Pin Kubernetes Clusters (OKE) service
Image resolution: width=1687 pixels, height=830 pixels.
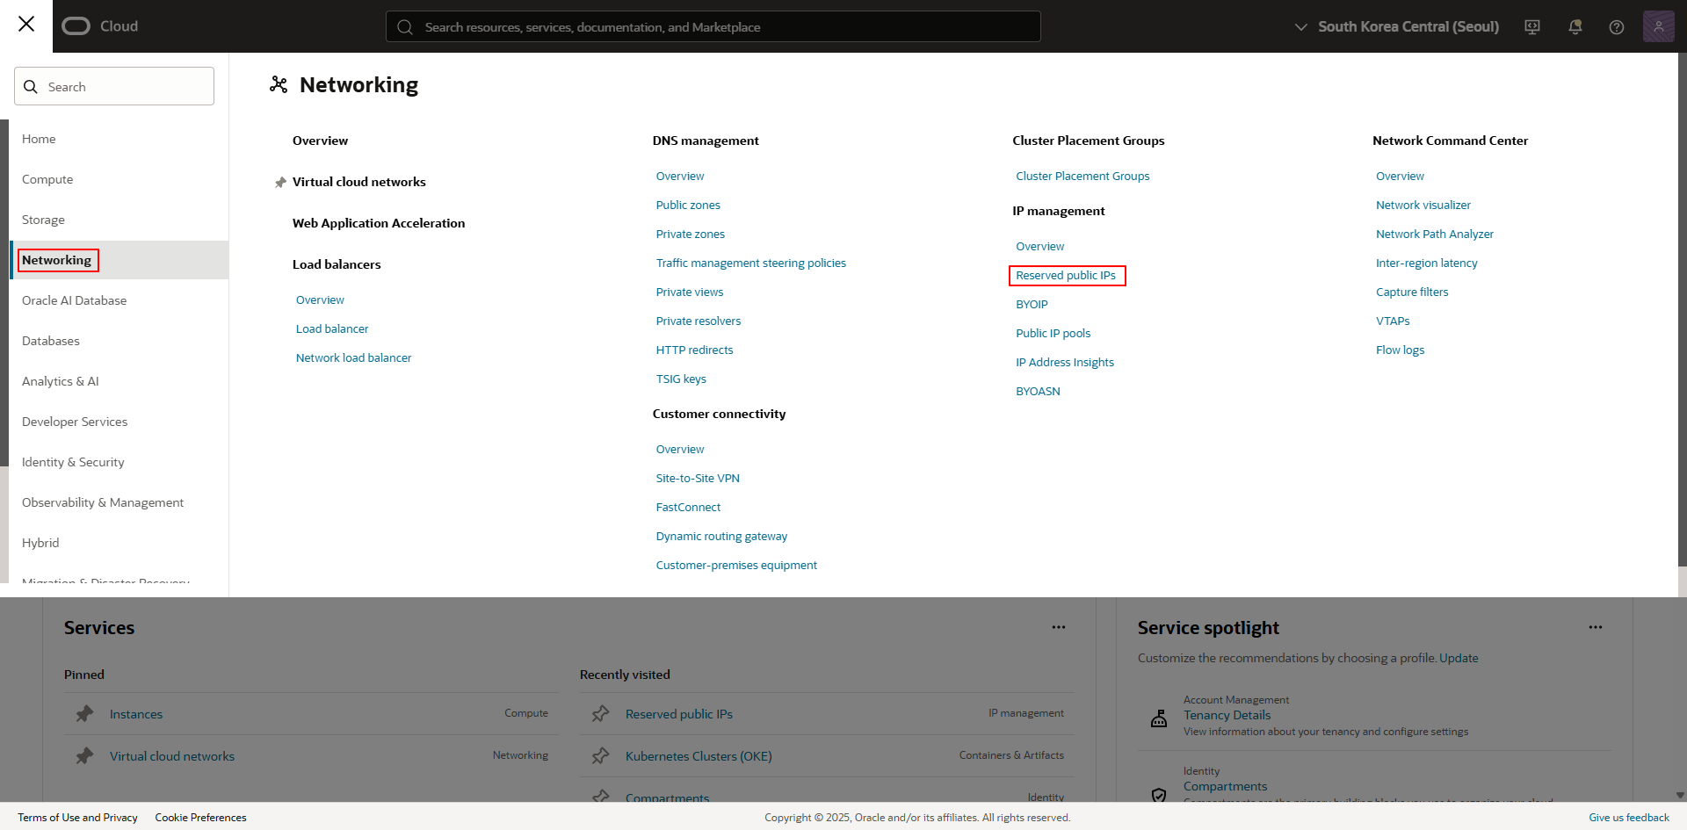601,756
